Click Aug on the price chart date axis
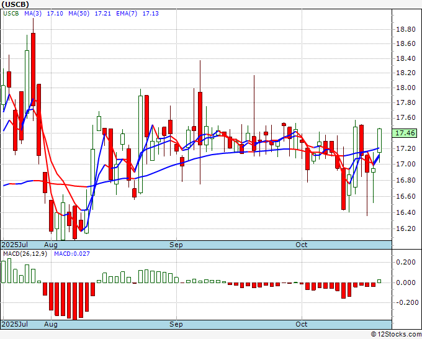Image resolution: width=422 pixels, height=339 pixels. coord(51,245)
